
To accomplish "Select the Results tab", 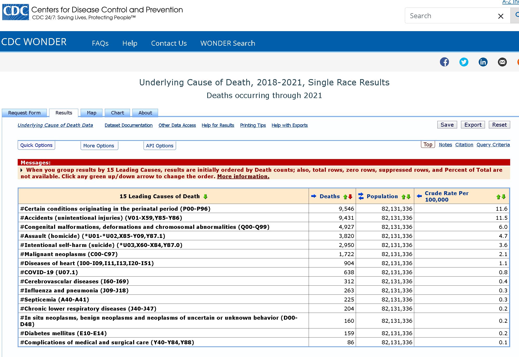I will (x=64, y=113).
